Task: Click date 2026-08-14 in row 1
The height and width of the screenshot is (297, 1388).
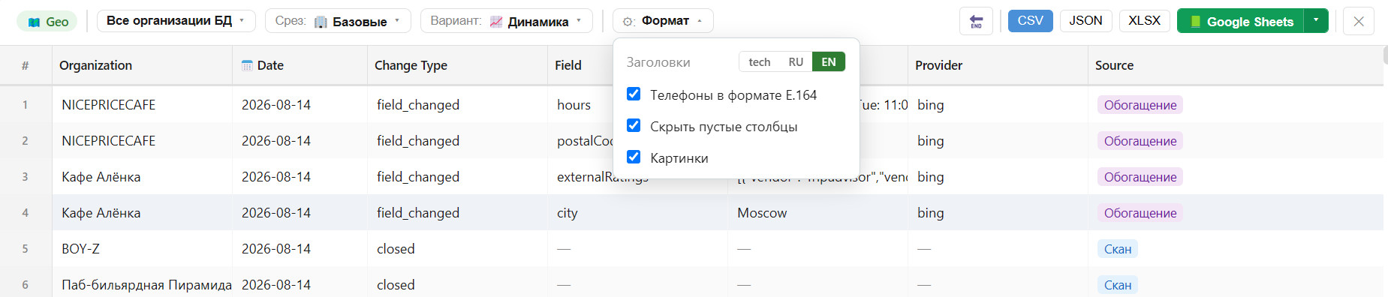Action: [275, 105]
